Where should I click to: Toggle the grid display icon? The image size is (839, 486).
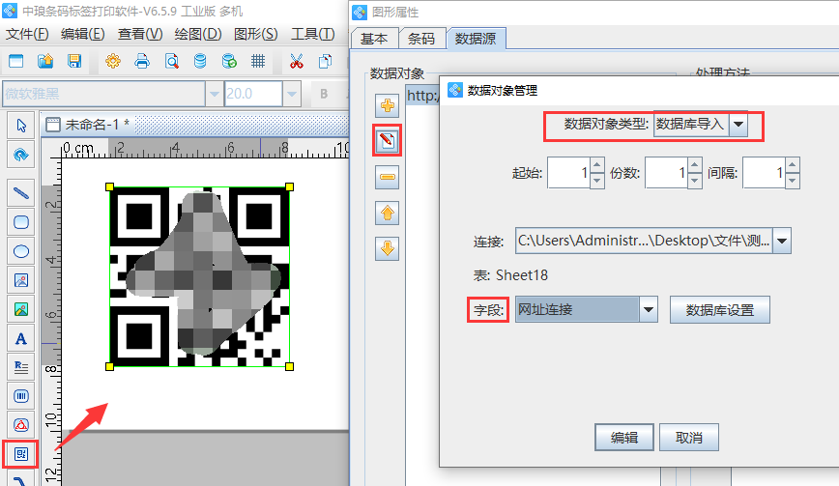click(x=258, y=62)
